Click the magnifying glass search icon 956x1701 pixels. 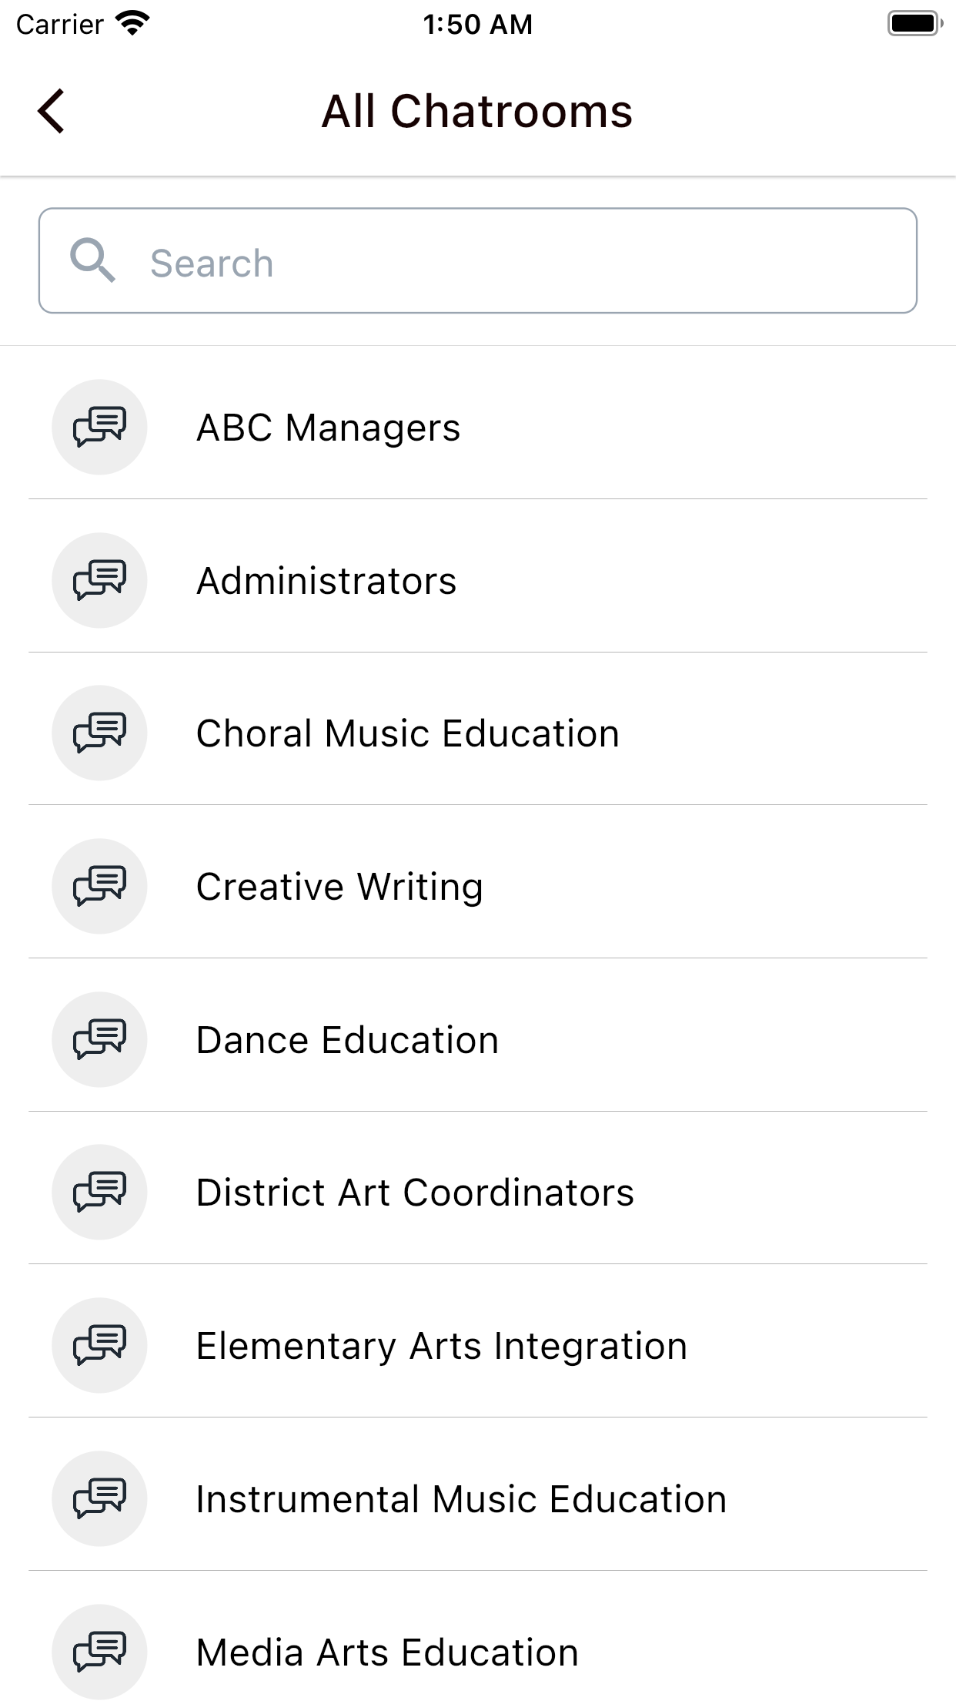point(92,260)
